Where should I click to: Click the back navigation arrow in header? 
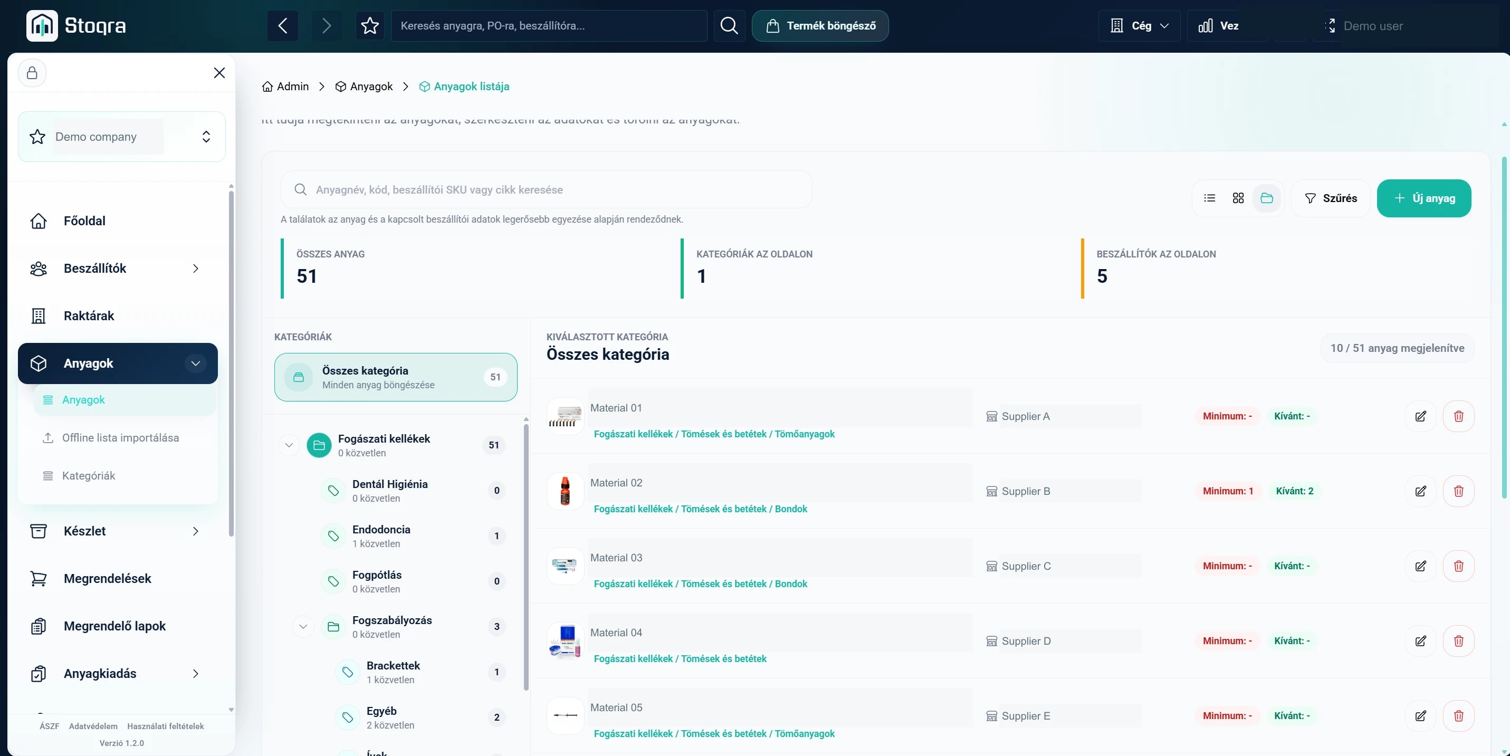[x=283, y=26]
